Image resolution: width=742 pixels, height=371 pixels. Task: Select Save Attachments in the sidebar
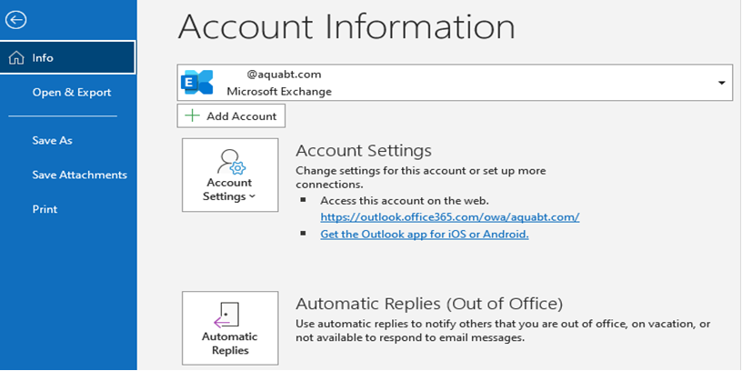[x=79, y=175]
